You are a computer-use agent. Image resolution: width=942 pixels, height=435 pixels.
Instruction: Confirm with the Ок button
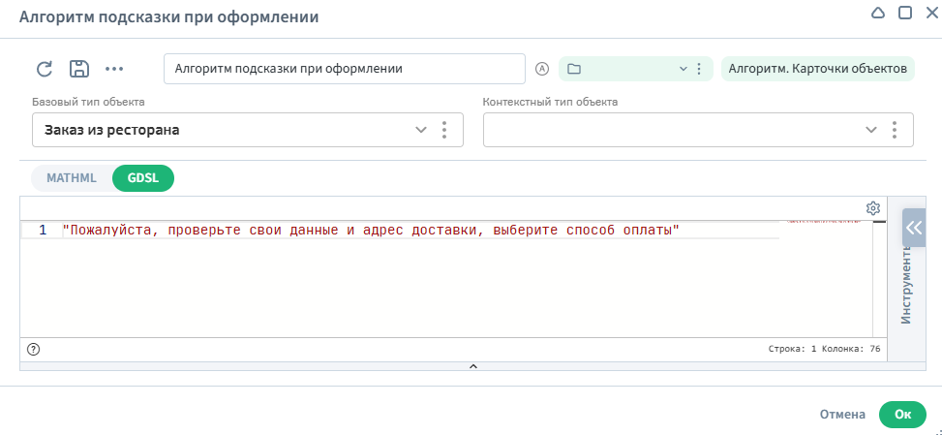tap(902, 414)
